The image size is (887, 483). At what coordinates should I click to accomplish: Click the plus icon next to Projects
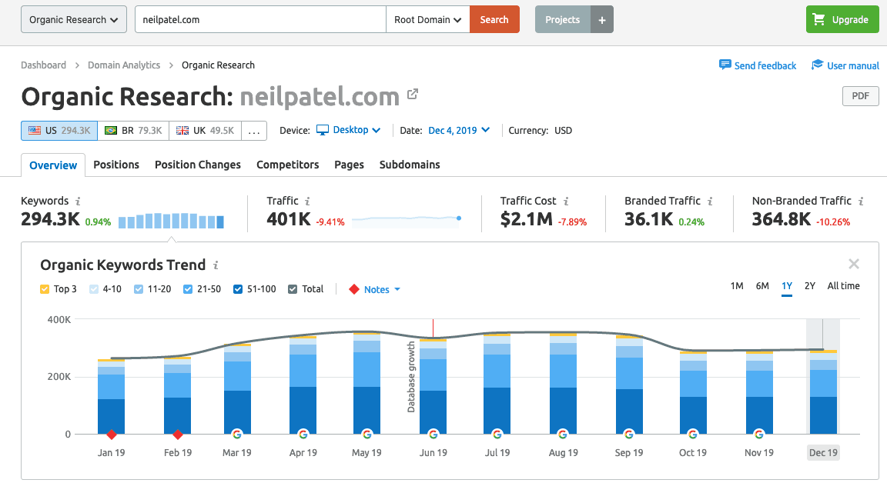(602, 20)
